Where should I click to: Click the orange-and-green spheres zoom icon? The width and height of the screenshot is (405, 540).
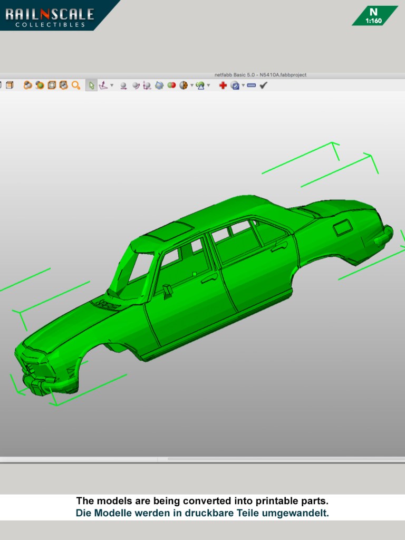(40, 85)
